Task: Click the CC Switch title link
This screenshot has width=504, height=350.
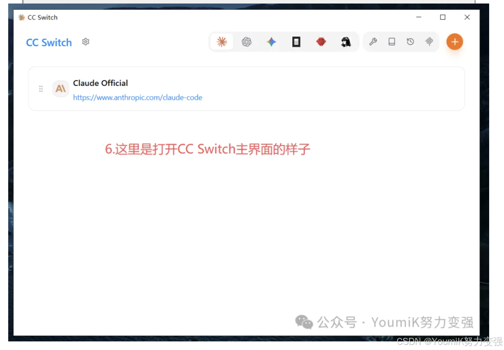Action: 49,43
